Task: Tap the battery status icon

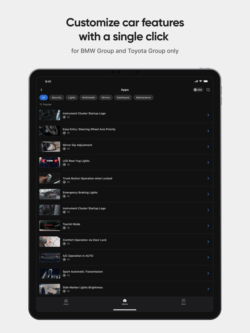Action: coord(206,81)
